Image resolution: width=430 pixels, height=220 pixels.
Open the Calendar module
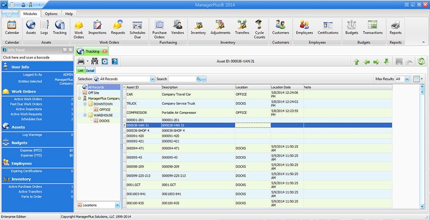point(12,28)
